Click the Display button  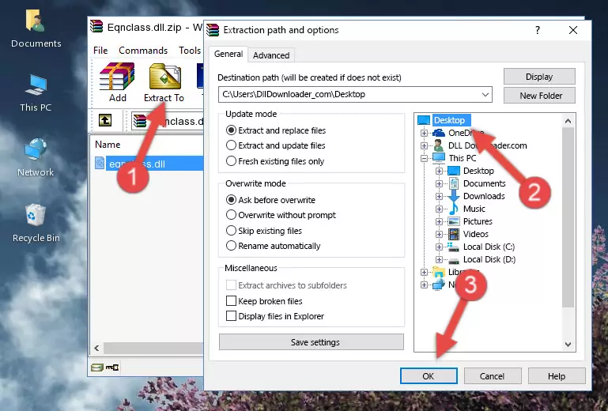coord(539,77)
